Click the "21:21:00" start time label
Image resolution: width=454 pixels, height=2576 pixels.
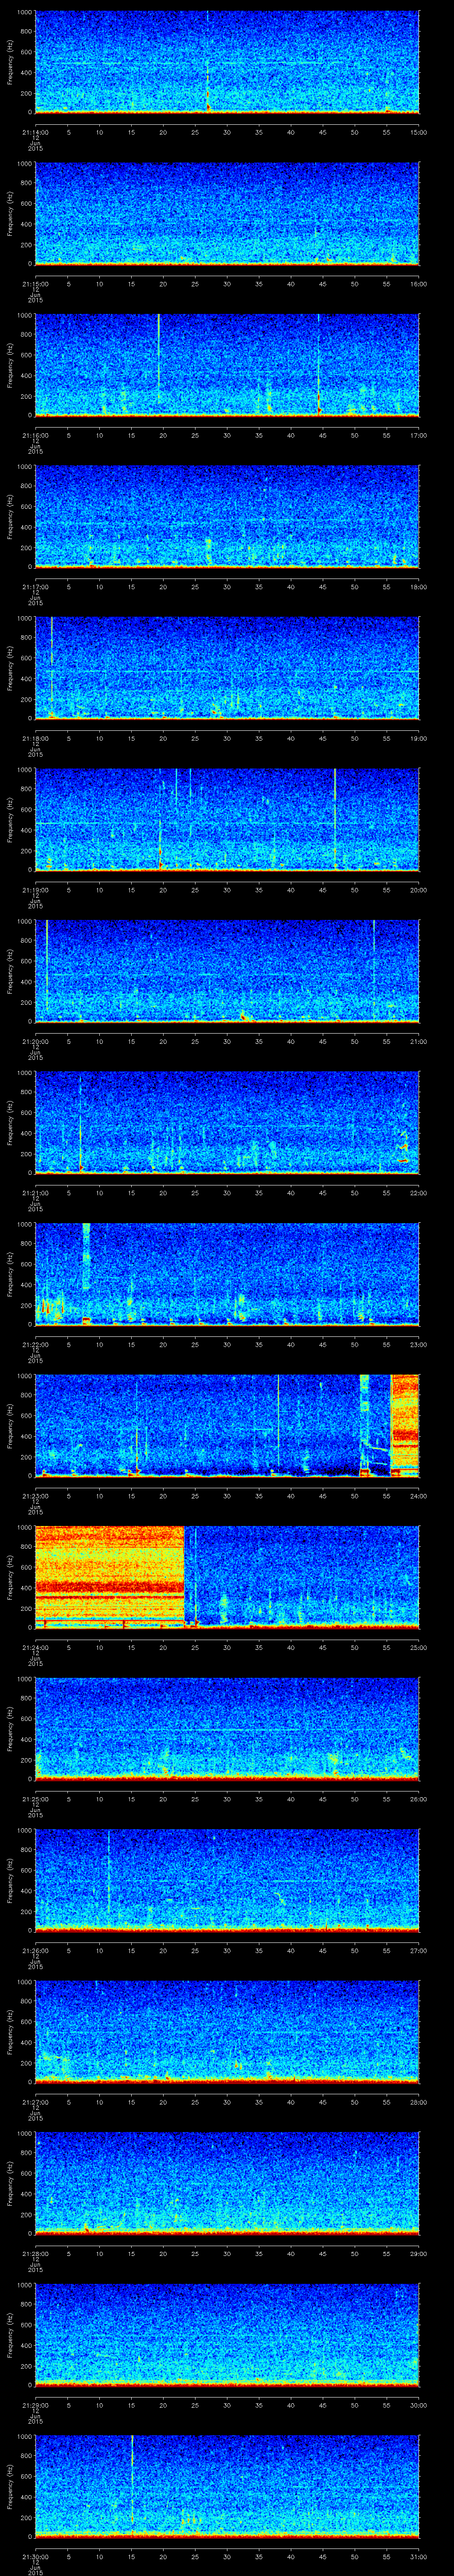(35, 1193)
